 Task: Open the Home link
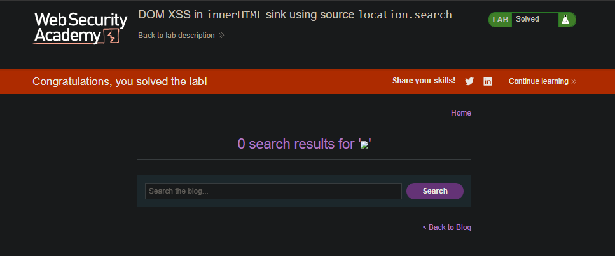[461, 113]
